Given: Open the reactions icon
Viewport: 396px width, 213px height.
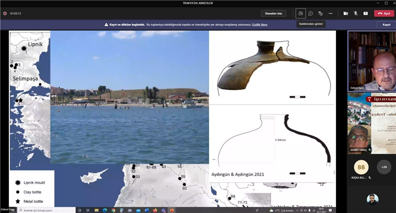Looking at the screenshot, I should pyautogui.click(x=321, y=13).
